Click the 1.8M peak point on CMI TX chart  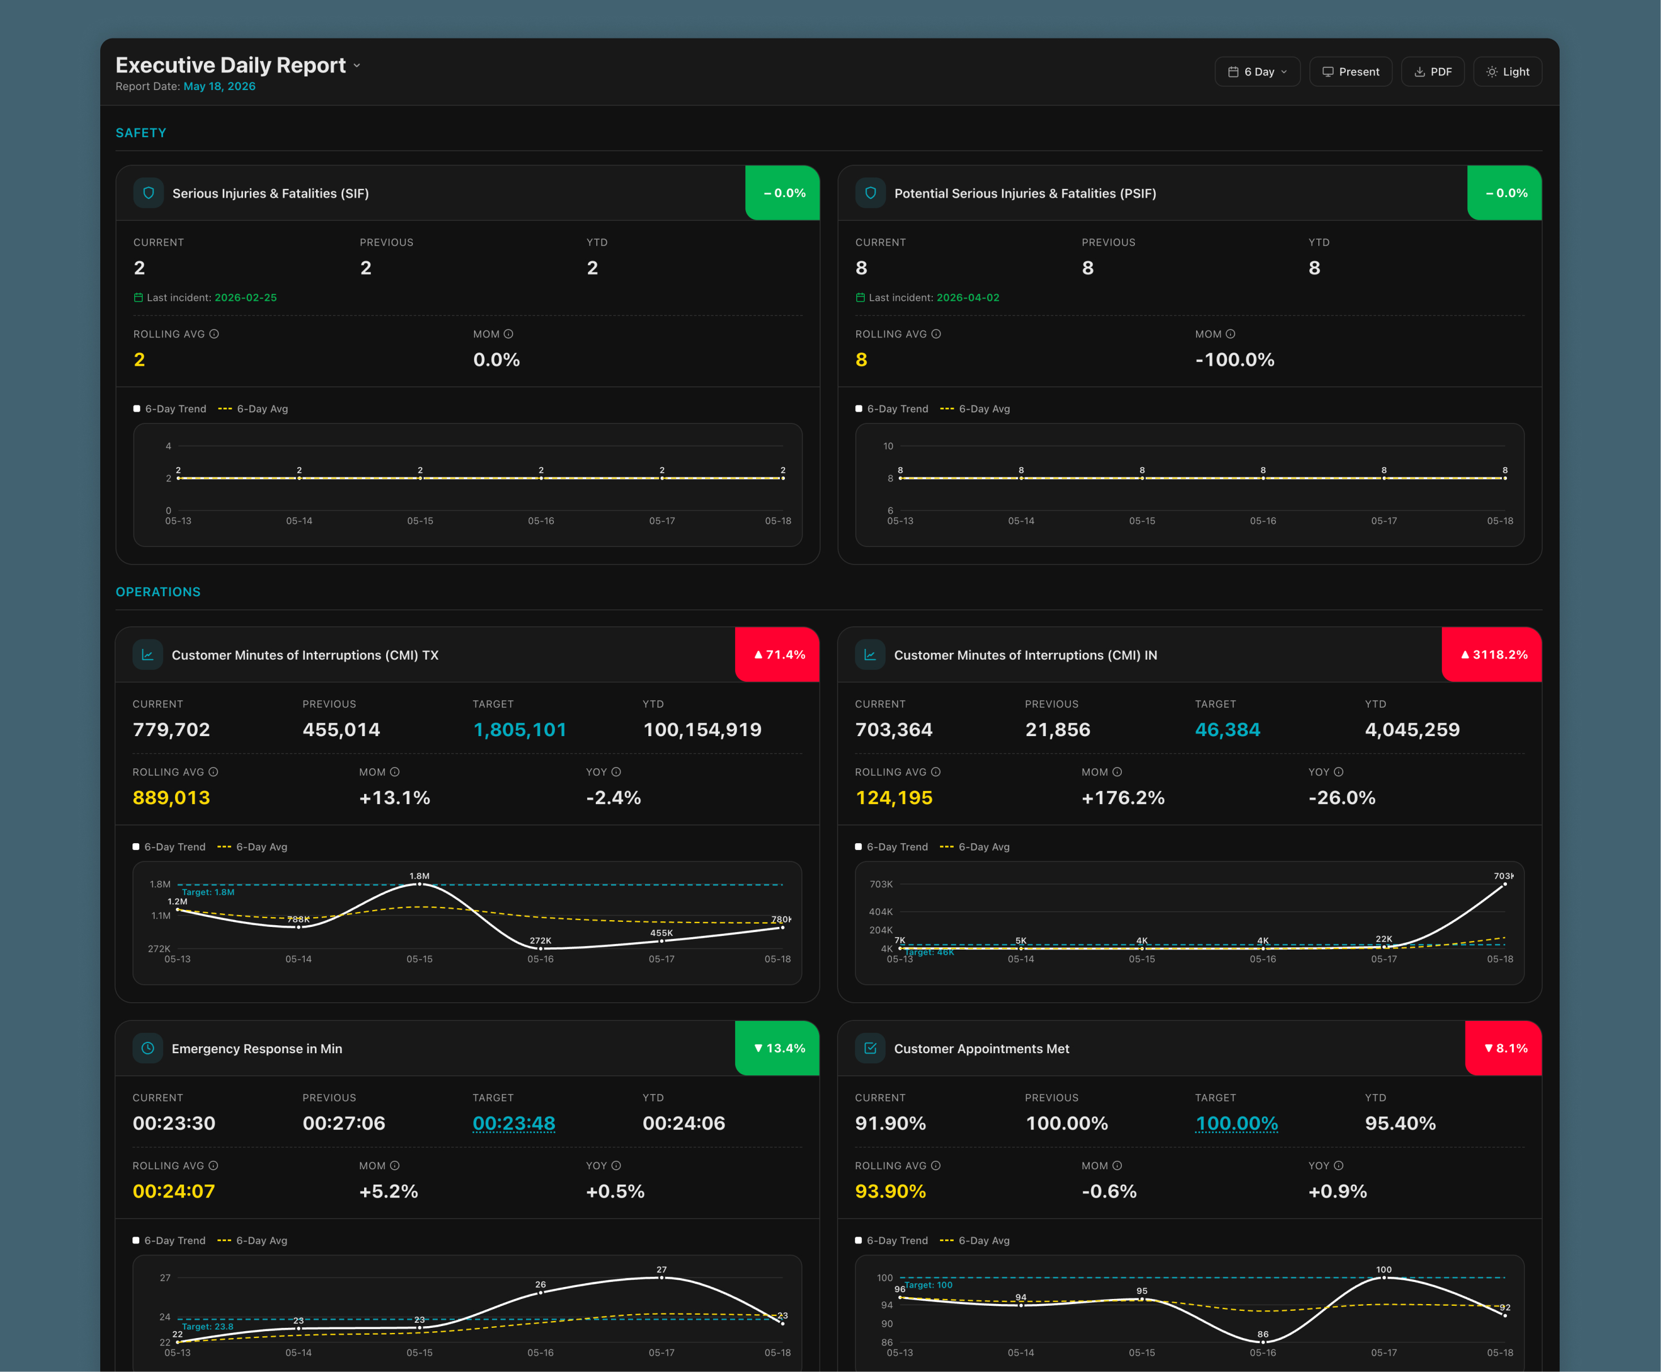coord(420,884)
